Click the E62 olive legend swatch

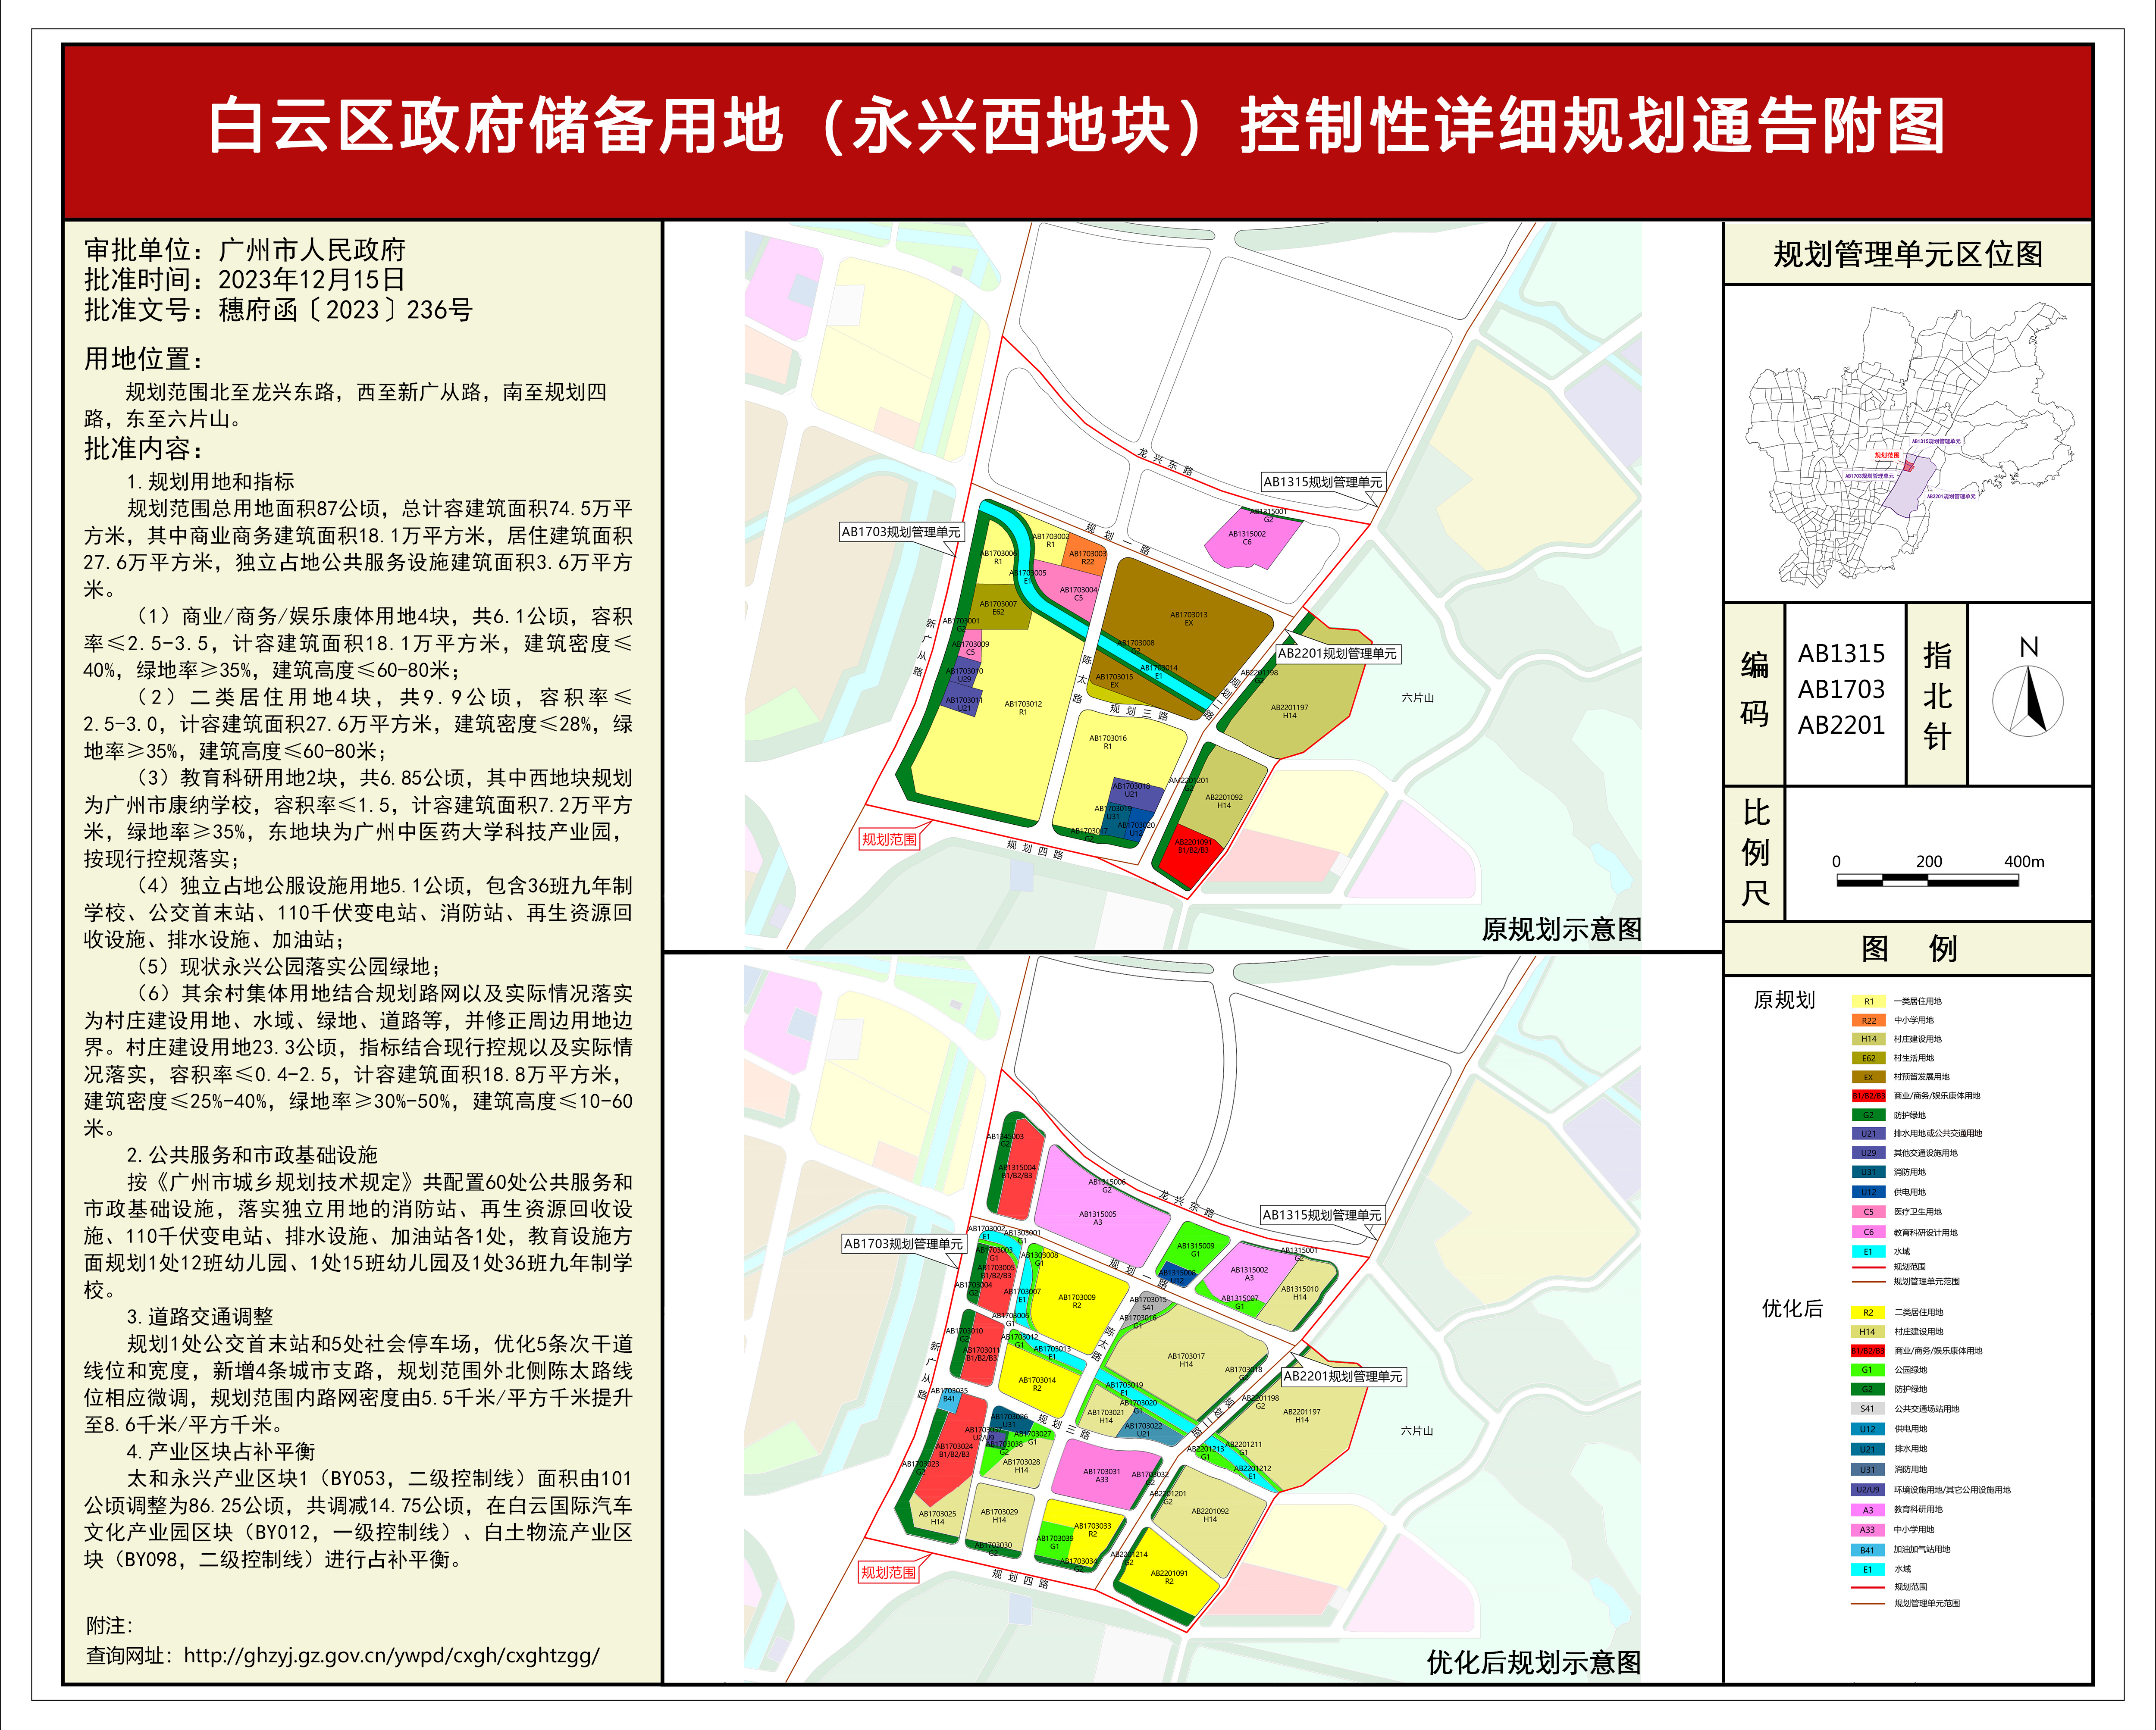(1868, 1058)
